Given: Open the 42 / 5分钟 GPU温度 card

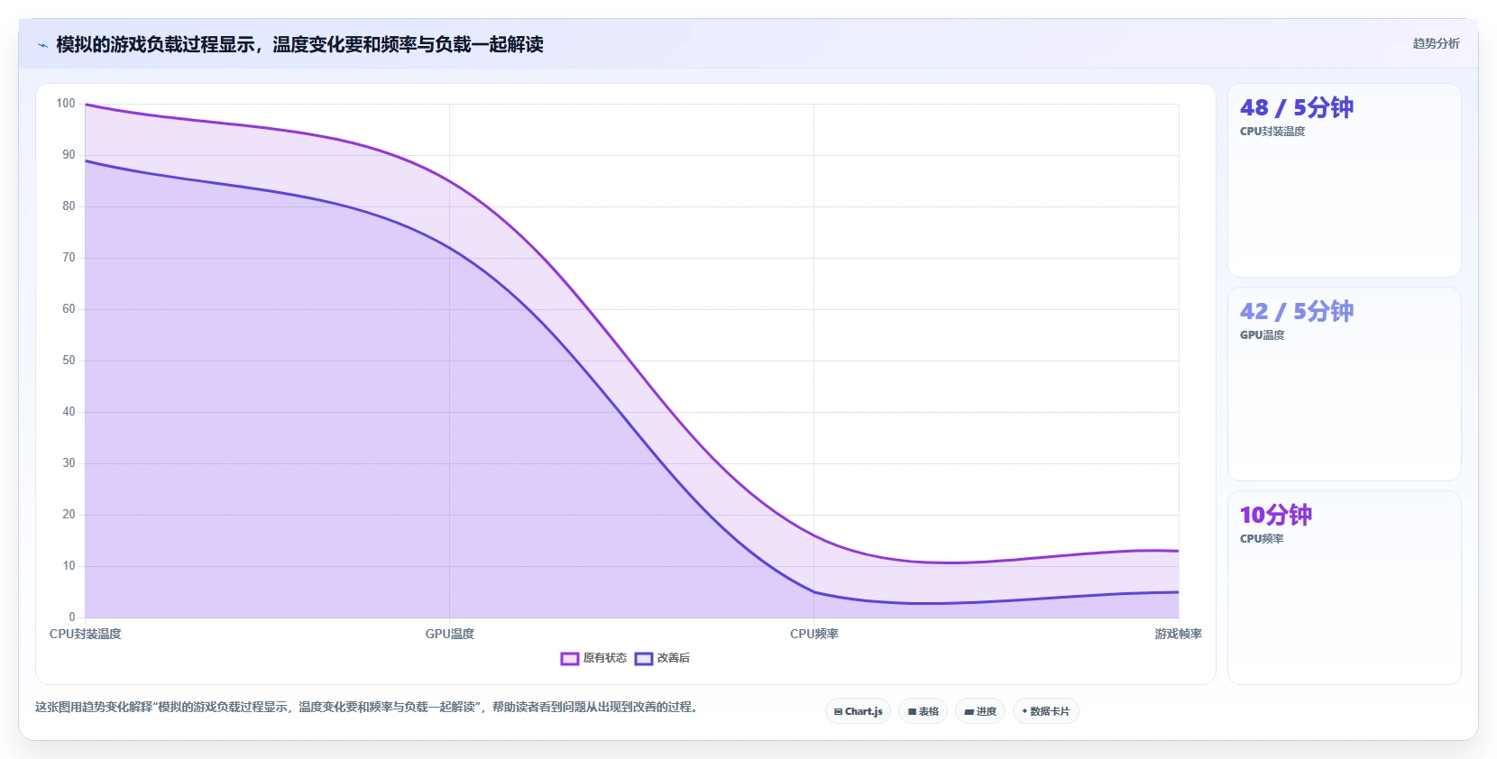Looking at the screenshot, I should (1344, 384).
